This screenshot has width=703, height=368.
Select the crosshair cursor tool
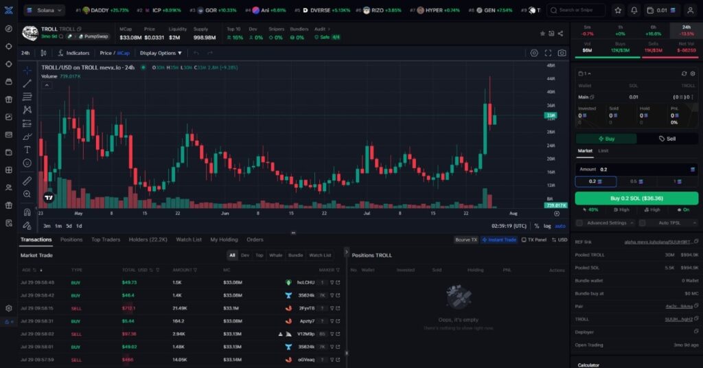tap(27, 70)
